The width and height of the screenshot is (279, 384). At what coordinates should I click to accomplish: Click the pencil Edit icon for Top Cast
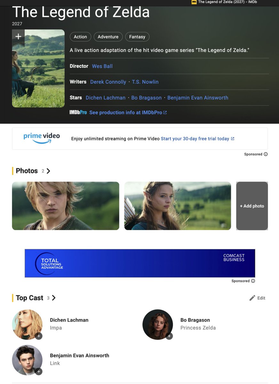pyautogui.click(x=252, y=298)
